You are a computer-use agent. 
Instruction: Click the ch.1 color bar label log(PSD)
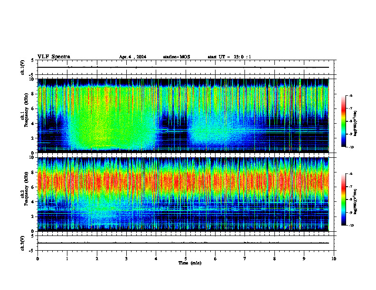(356, 124)
